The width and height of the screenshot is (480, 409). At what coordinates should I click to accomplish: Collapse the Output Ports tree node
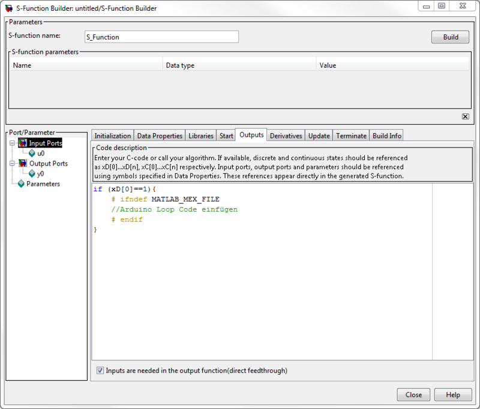click(x=13, y=163)
